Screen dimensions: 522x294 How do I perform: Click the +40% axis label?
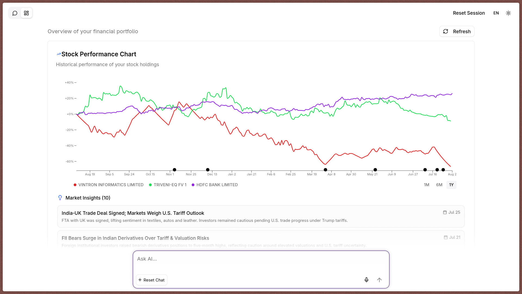69,82
